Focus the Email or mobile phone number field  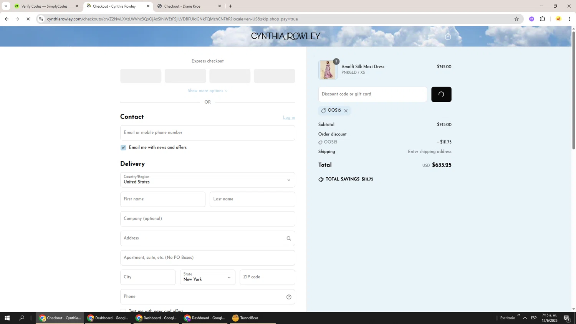[x=208, y=133]
